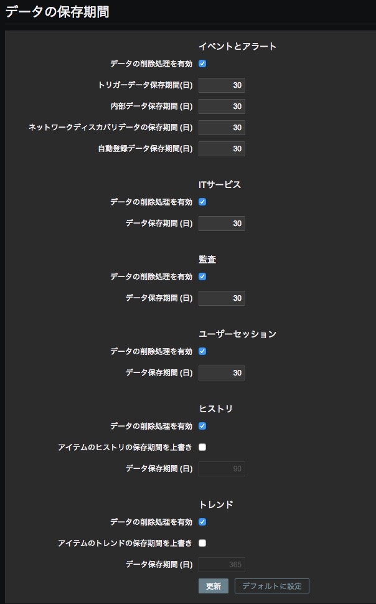Screen dimensions: 376x604
Task: Check アイテムのトレンドの保存期間を上書き option
Action: pyautogui.click(x=202, y=543)
